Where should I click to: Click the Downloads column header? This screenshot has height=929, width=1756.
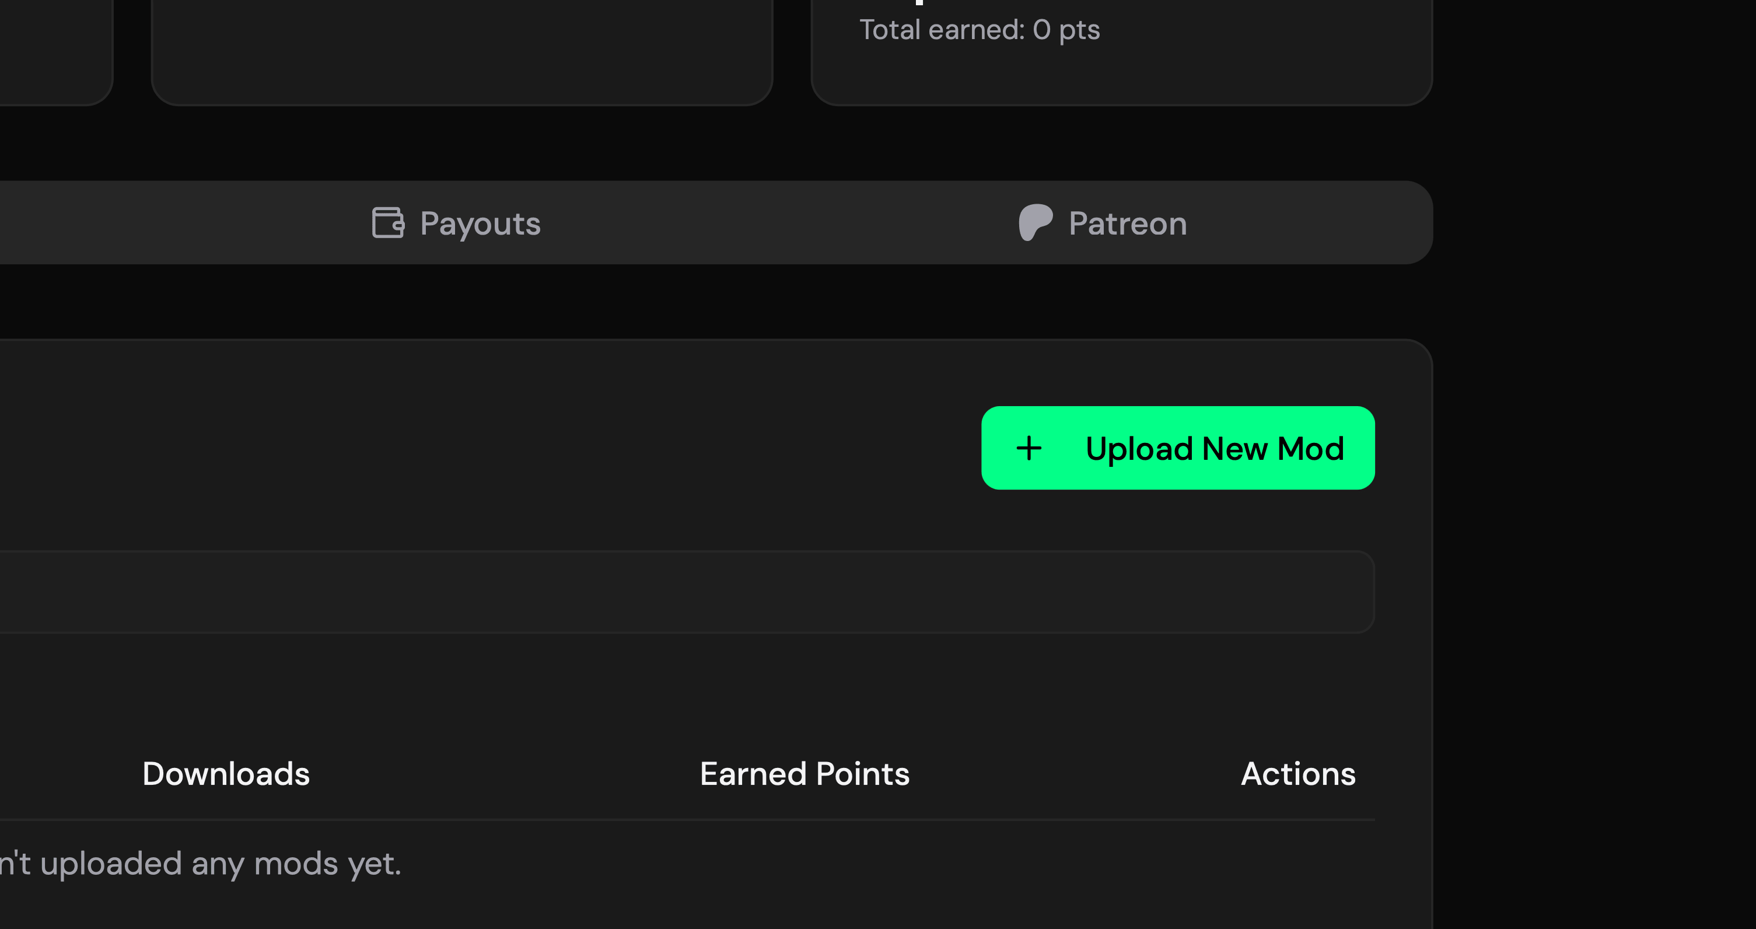tap(226, 773)
